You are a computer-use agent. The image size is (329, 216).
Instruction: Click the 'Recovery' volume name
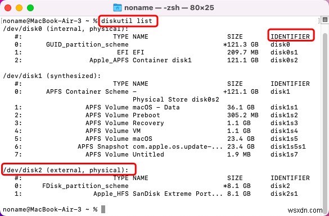[x=148, y=123]
